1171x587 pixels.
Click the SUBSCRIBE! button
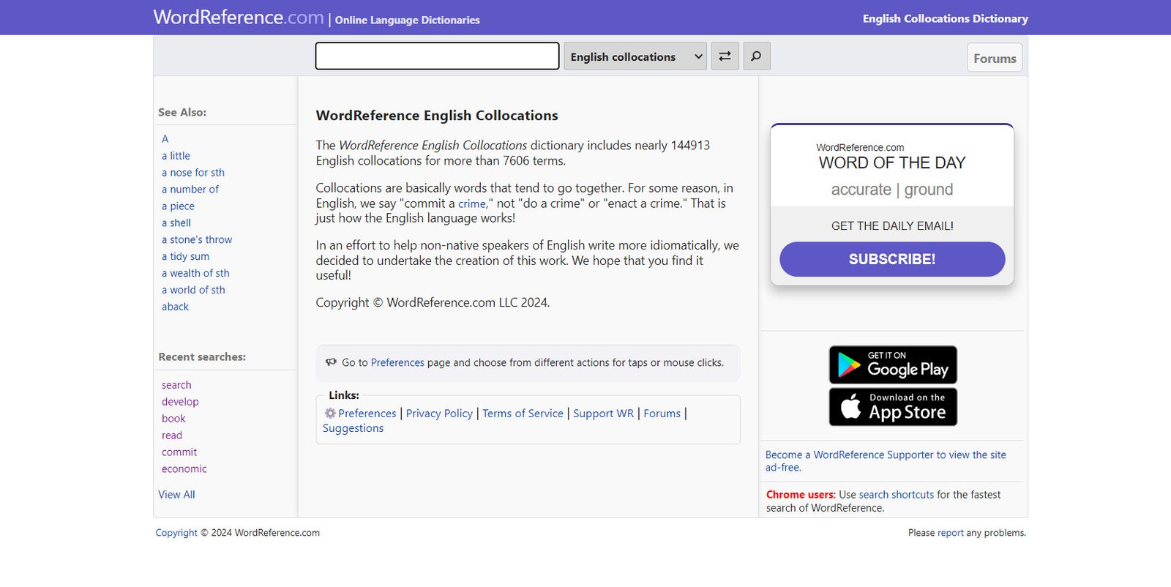(x=892, y=259)
